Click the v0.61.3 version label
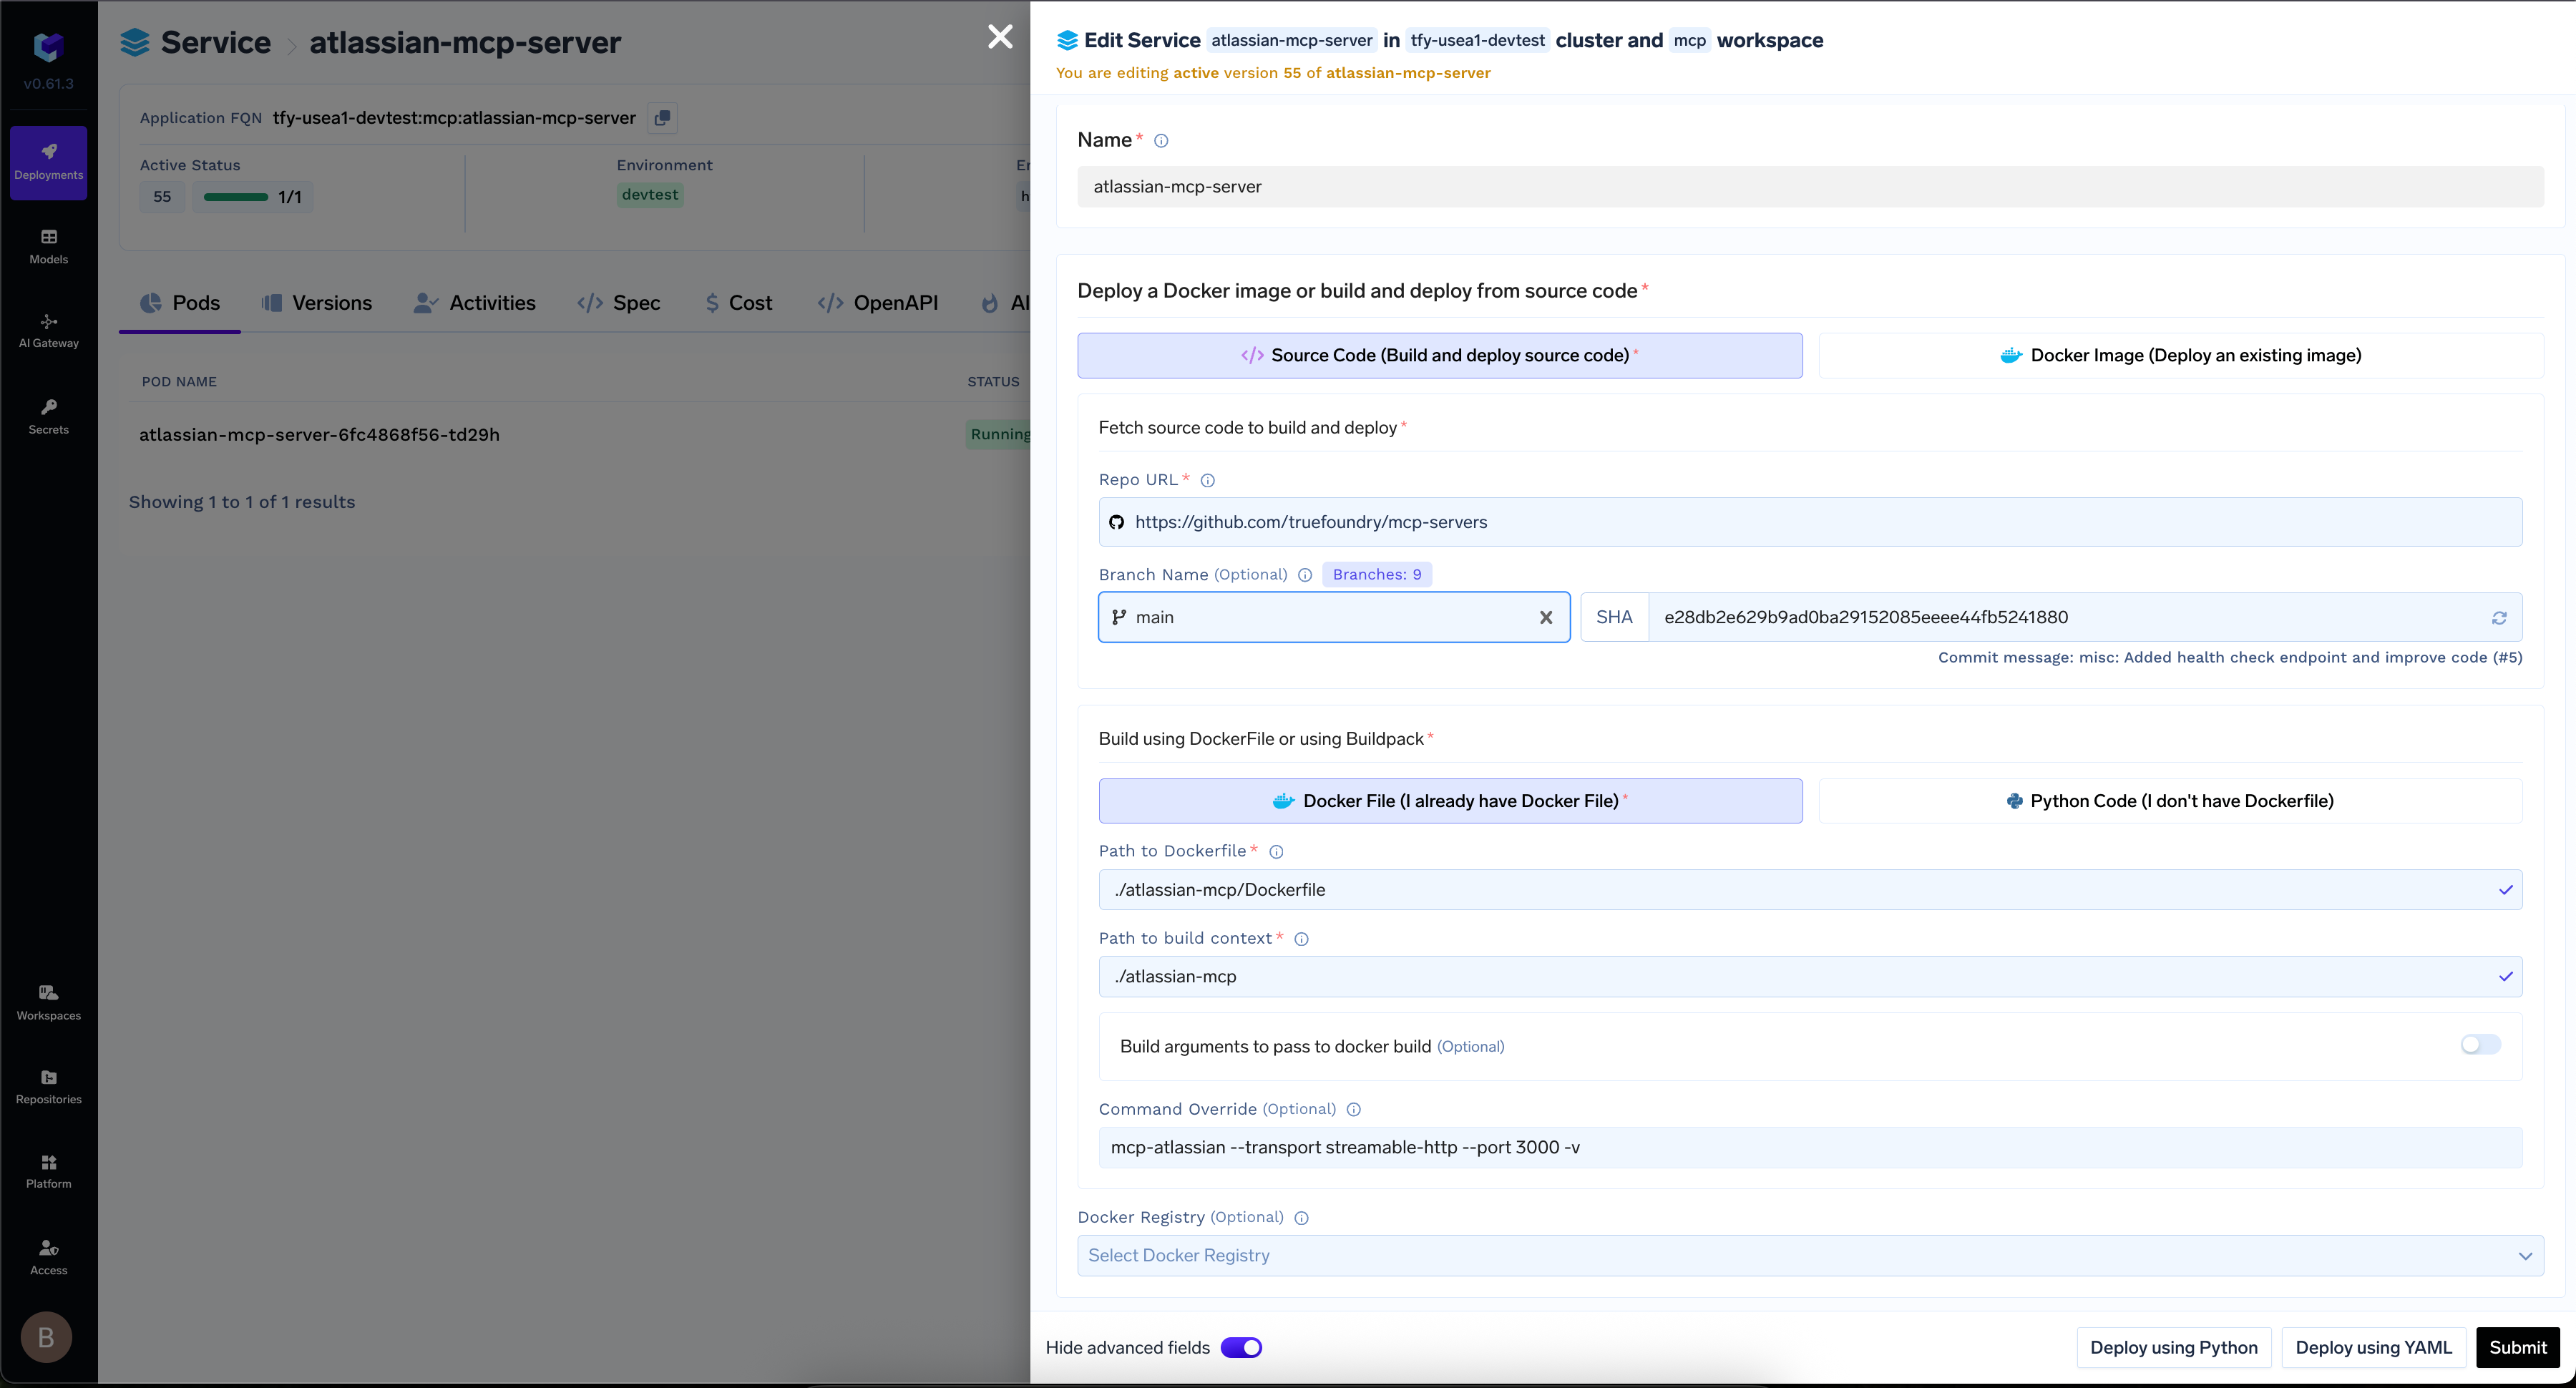The width and height of the screenshot is (2576, 1388). (48, 84)
